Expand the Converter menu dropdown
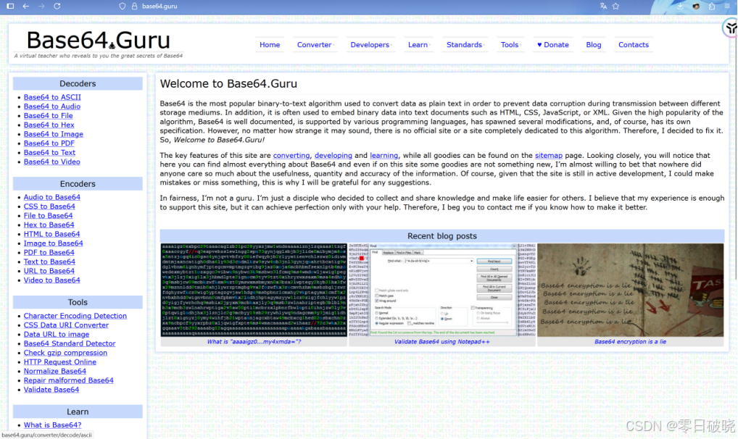 [x=315, y=45]
